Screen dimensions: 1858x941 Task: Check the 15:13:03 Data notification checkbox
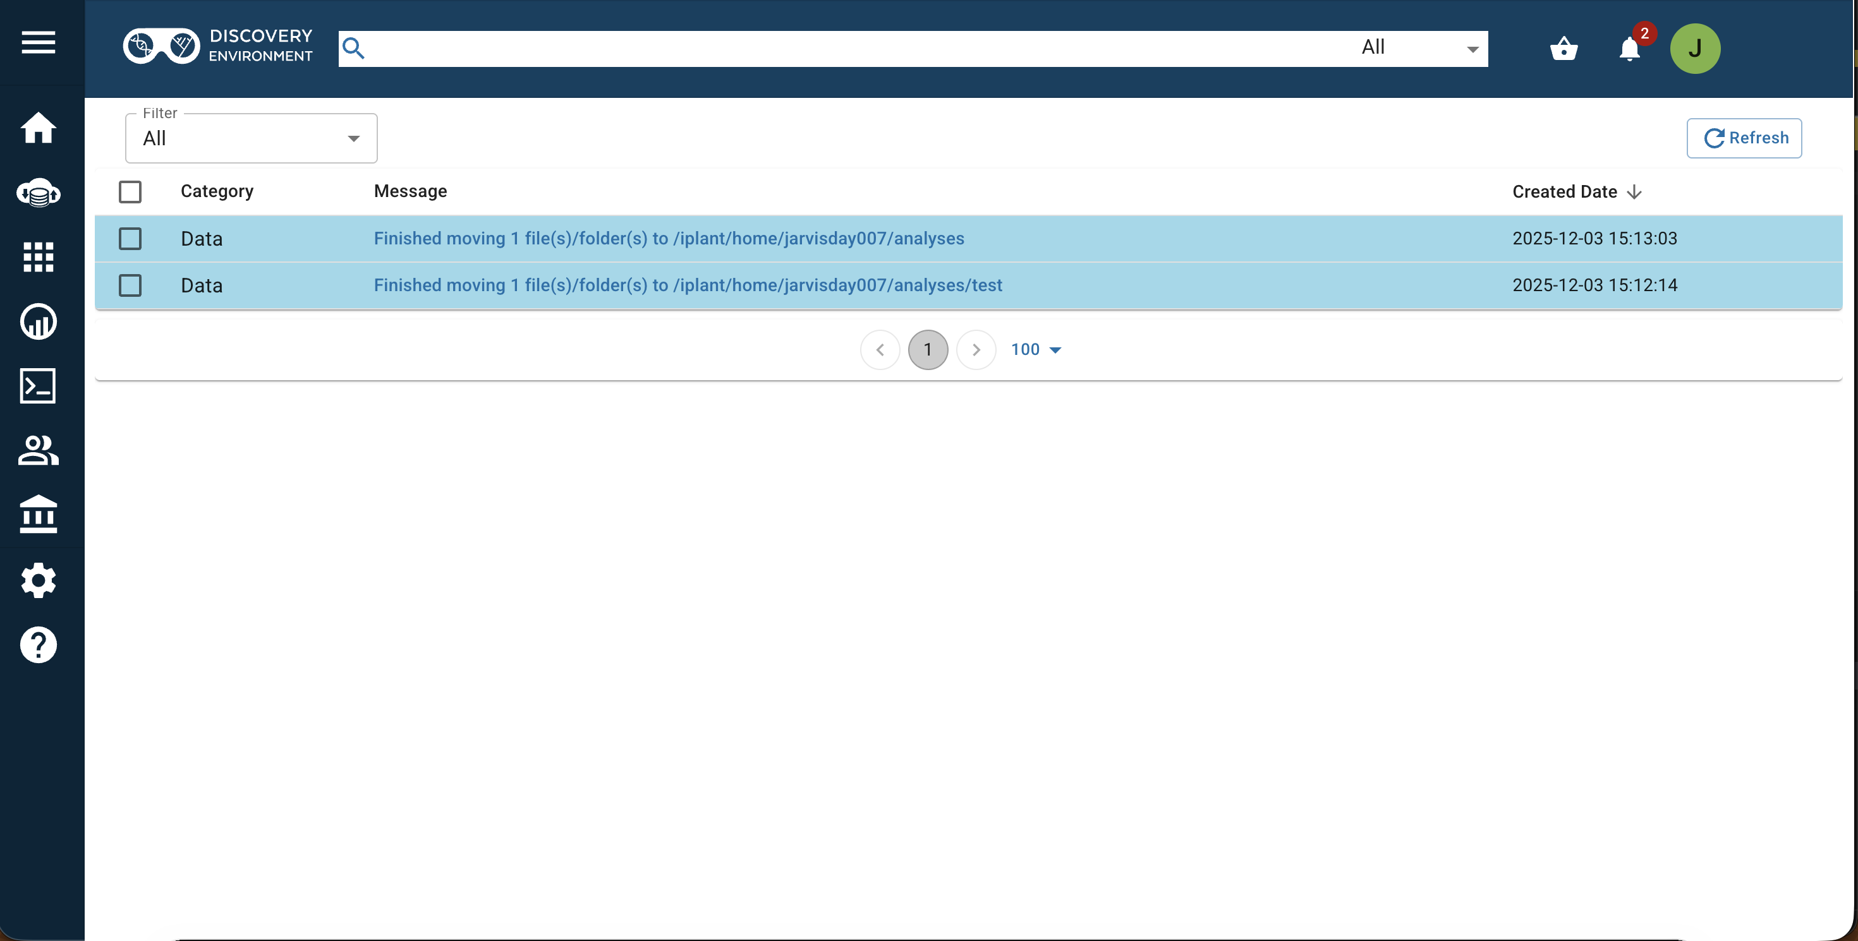(x=130, y=239)
